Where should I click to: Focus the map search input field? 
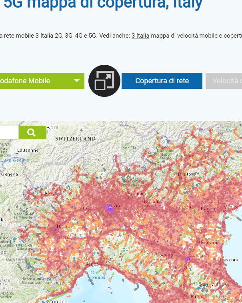coord(9,132)
